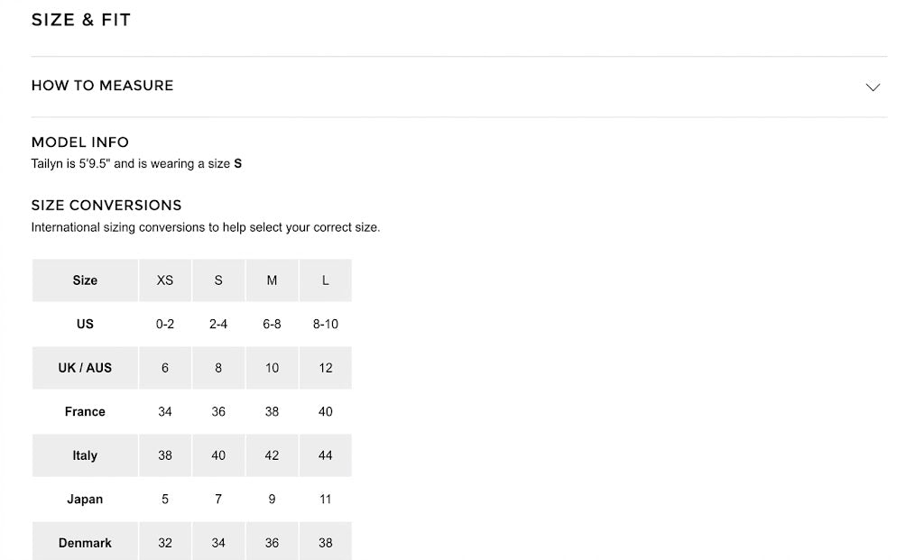Click the Size header cell in table
This screenshot has height=560, width=924.
click(x=85, y=280)
